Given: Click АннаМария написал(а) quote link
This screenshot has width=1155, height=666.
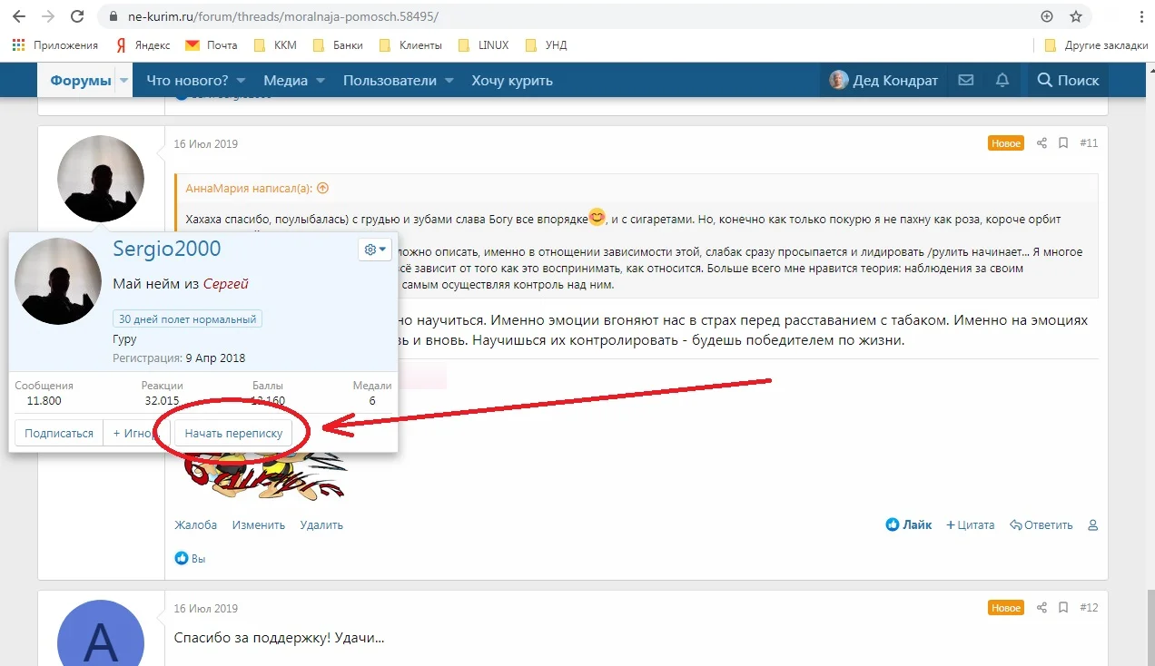Looking at the screenshot, I should click(249, 189).
